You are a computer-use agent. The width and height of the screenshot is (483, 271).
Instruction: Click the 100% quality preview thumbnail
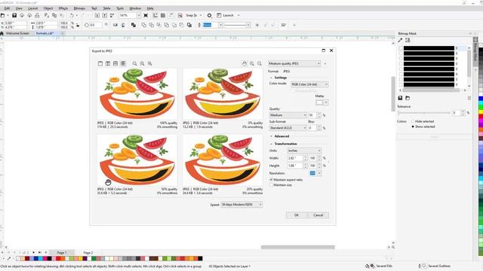[137, 93]
